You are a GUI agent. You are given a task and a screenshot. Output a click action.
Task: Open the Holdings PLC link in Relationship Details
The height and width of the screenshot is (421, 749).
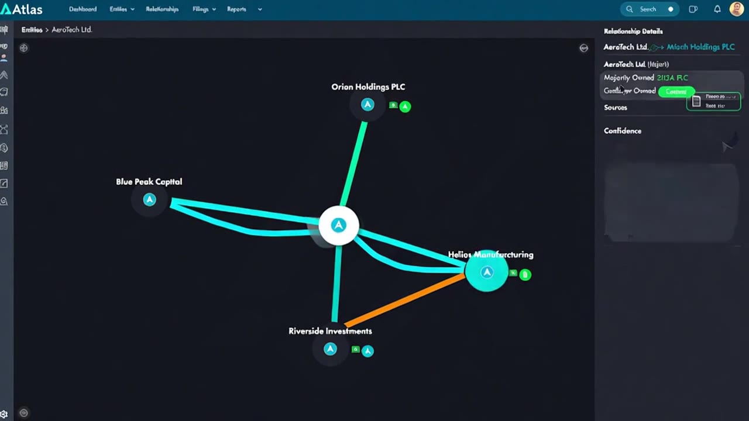coord(700,47)
